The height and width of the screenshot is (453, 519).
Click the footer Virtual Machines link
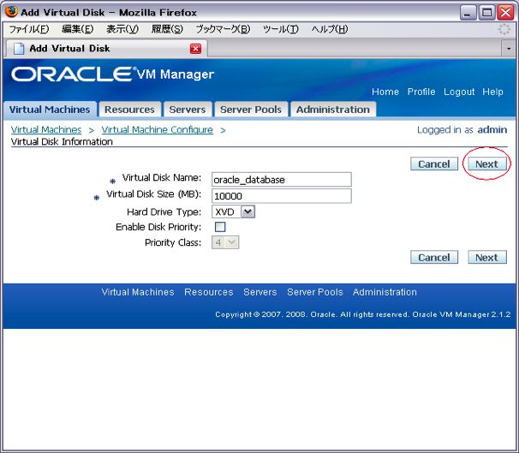[138, 292]
